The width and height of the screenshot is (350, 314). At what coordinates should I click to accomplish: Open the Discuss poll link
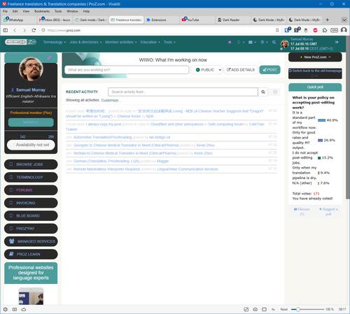[302, 211]
